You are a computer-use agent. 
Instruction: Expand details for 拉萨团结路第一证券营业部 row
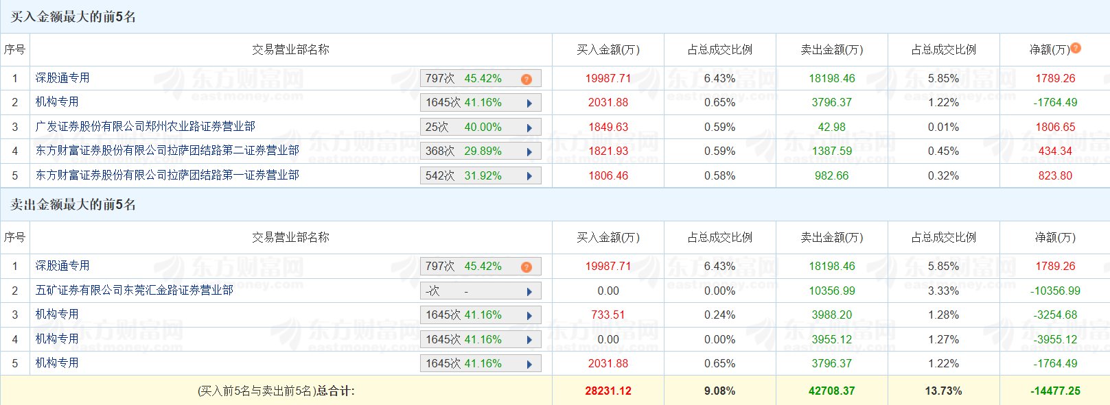tap(529, 177)
